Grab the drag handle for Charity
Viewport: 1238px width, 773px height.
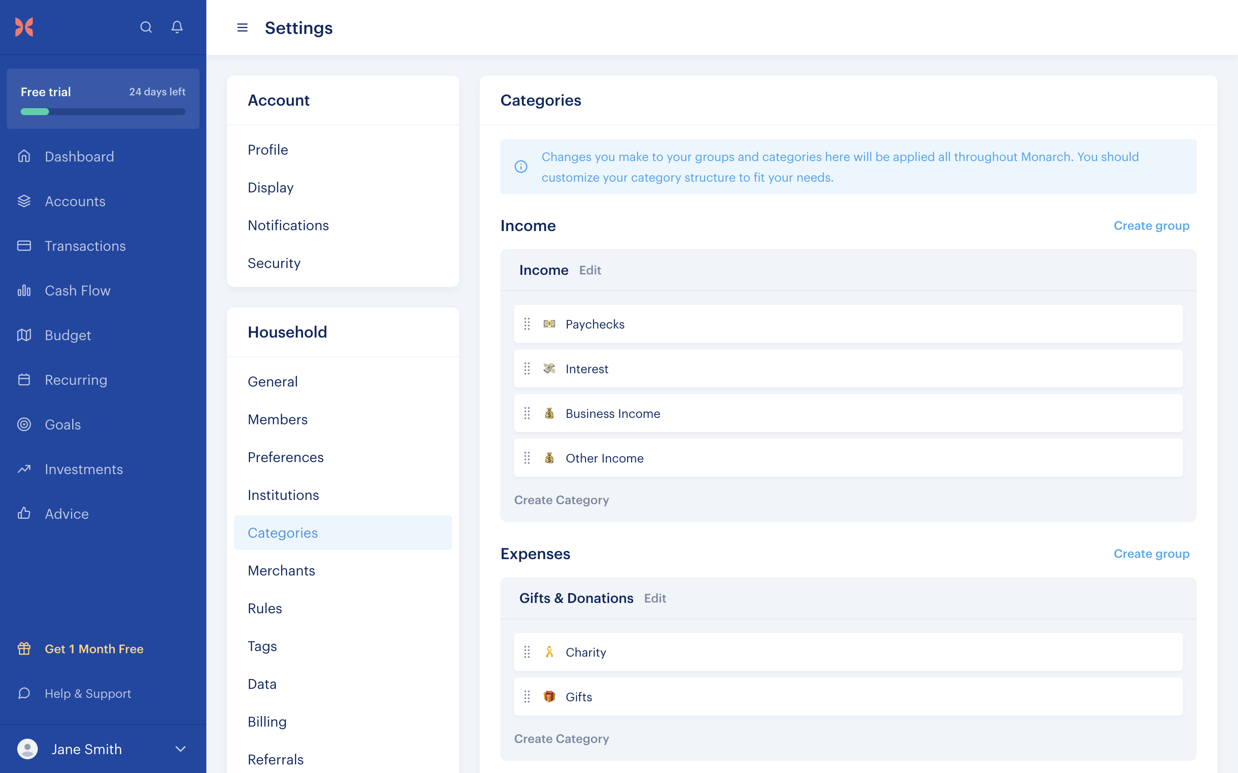click(527, 652)
